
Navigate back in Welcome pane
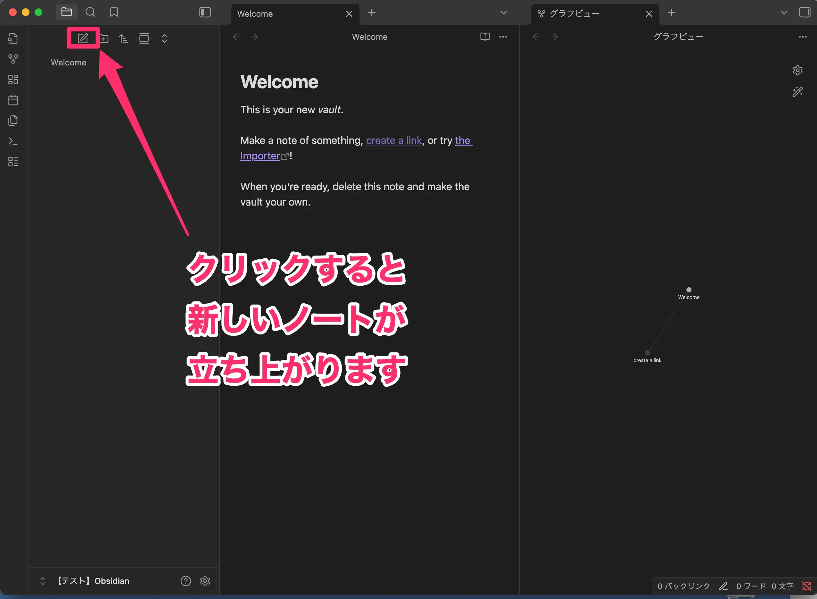236,37
